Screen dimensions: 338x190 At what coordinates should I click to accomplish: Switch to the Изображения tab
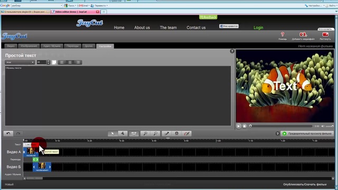coord(29,46)
